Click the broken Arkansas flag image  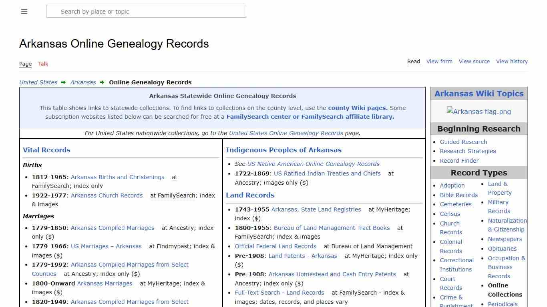(479, 112)
